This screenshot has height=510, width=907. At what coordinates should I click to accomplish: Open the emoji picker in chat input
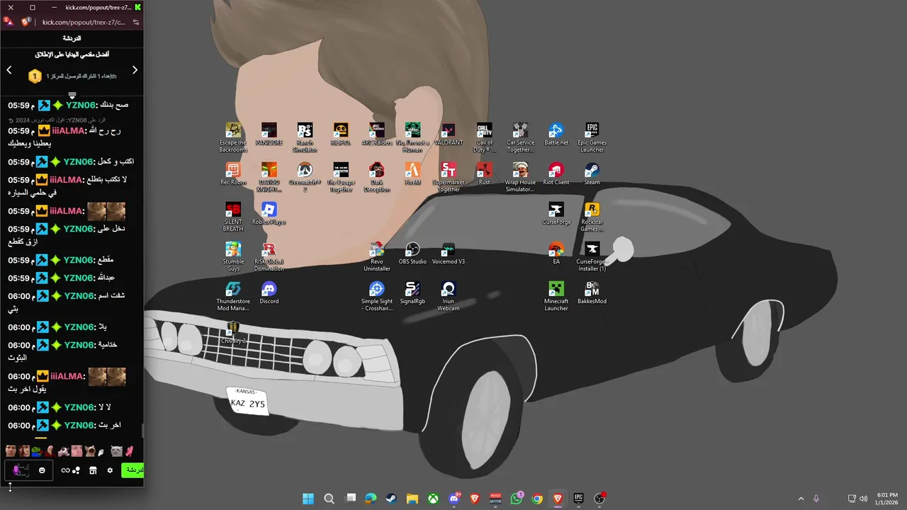tap(43, 470)
